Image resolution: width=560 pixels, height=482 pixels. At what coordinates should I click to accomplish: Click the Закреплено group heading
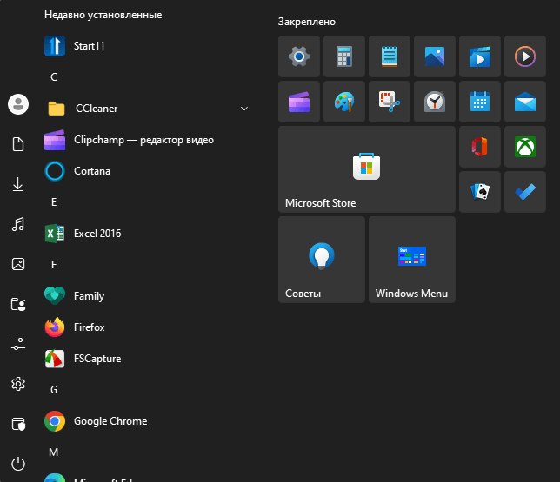[307, 22]
